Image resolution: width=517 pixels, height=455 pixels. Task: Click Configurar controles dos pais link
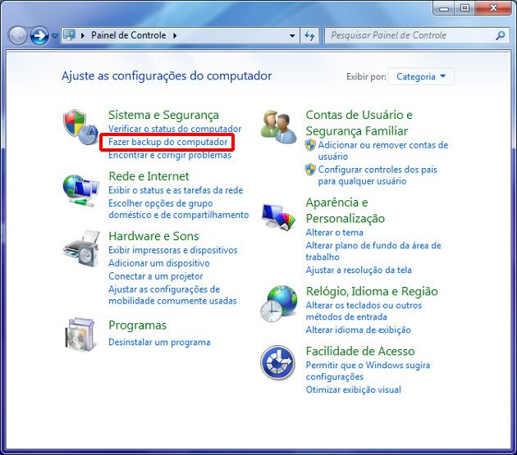(377, 175)
